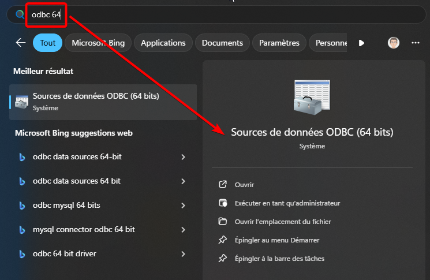The height and width of the screenshot is (280, 430).
Task: Go back using the left arrow
Action: click(21, 43)
